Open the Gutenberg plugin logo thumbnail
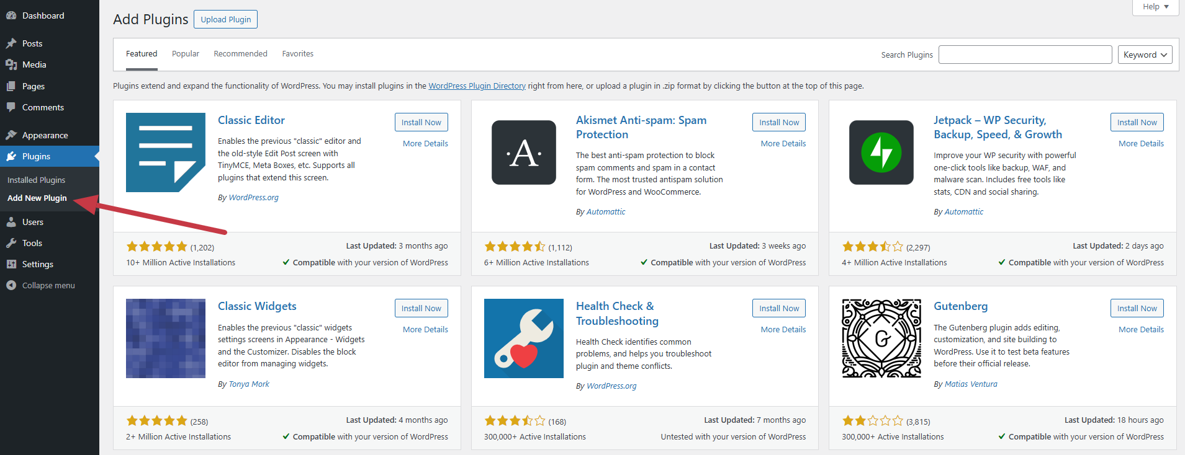Viewport: 1185px width, 455px height. click(x=881, y=338)
